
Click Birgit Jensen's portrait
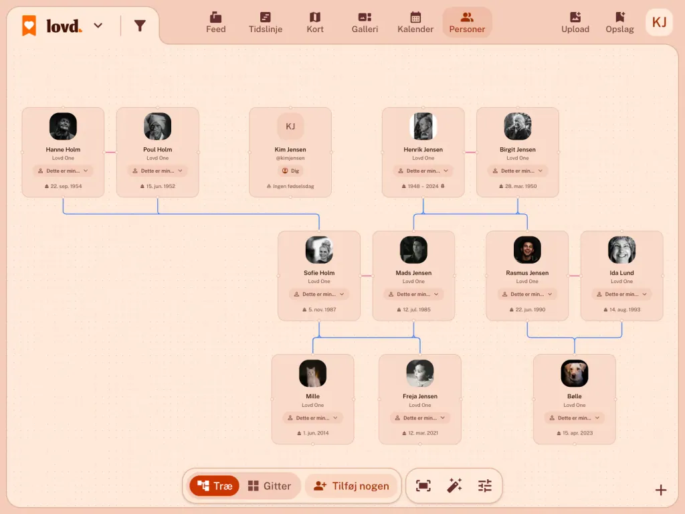518,126
